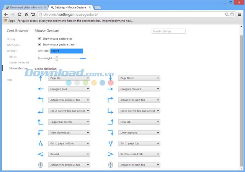245x172 pixels.
Task: Bookmark this page with the star icon
Action: click(x=232, y=15)
